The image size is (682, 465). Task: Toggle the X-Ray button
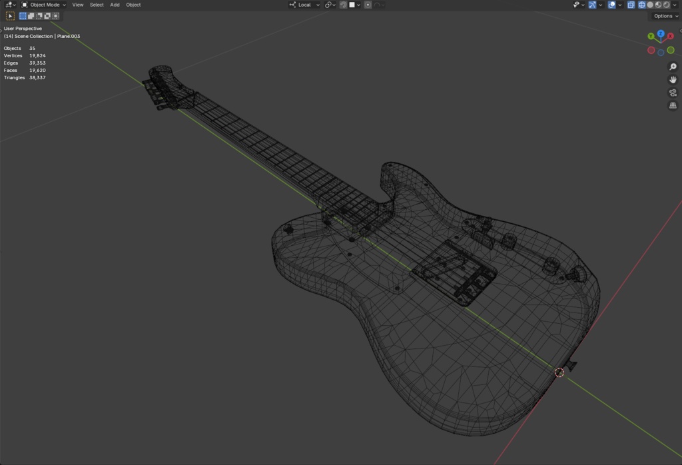[631, 5]
